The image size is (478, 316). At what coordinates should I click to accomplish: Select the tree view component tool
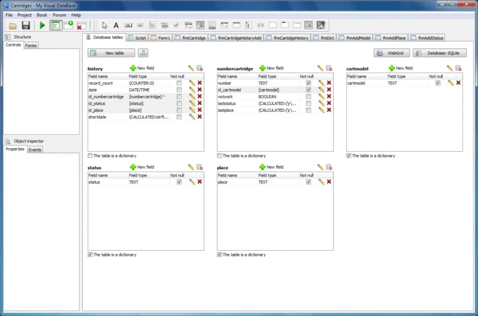(248, 26)
